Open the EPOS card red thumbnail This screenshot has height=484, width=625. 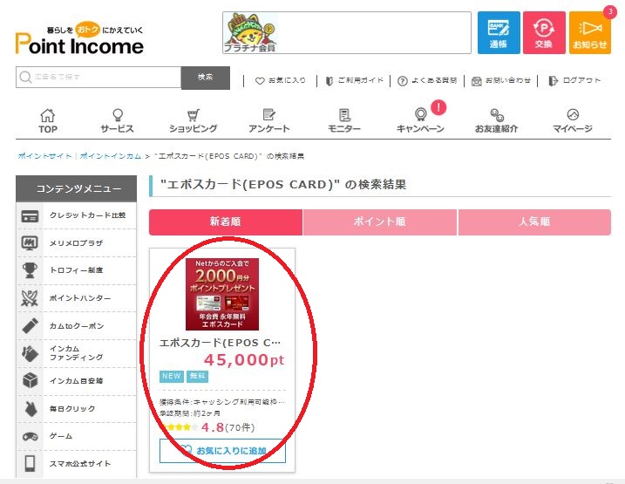[222, 294]
